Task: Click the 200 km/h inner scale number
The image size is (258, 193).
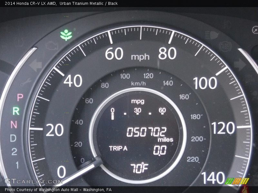Action: 197,139
